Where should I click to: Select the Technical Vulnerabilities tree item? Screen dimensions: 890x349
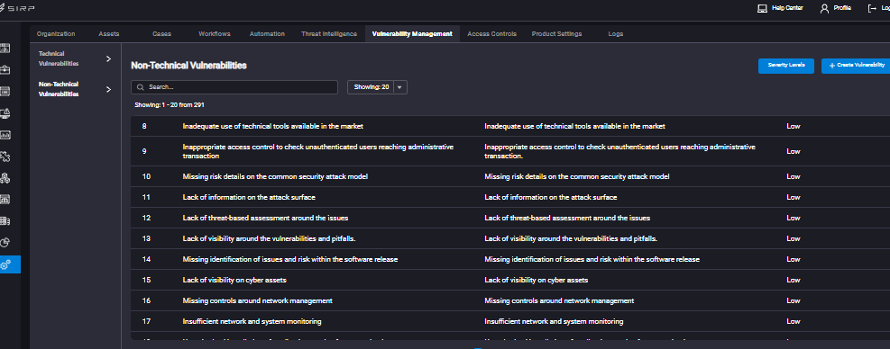pos(59,58)
